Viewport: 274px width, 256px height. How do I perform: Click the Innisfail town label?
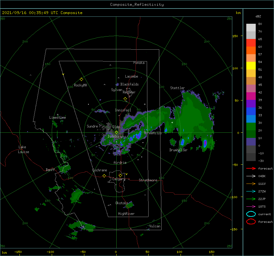coord(123,110)
